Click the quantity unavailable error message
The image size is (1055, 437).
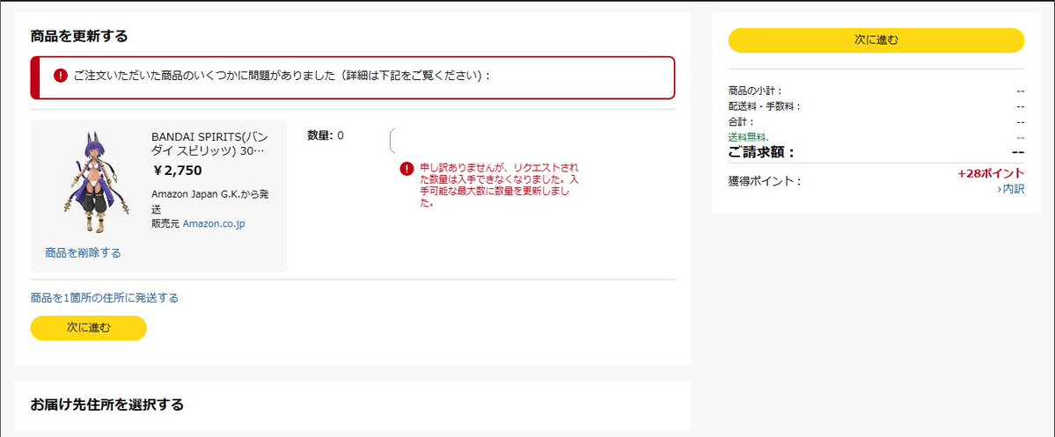point(499,185)
